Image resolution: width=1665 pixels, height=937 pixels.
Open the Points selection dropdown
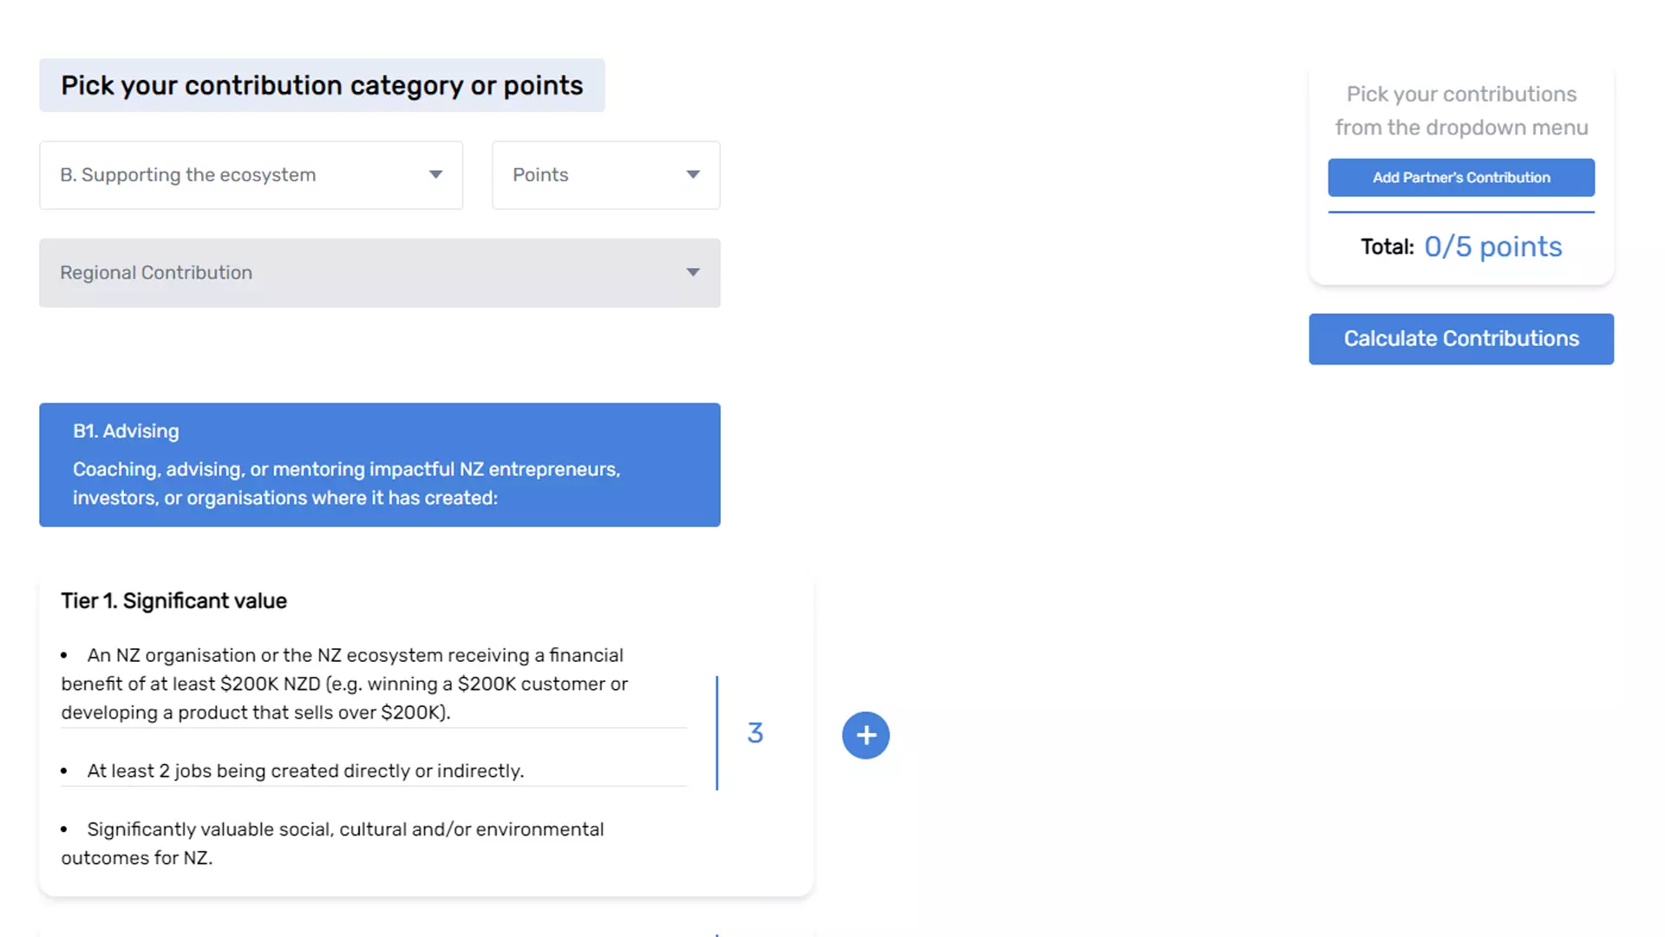[x=605, y=175]
